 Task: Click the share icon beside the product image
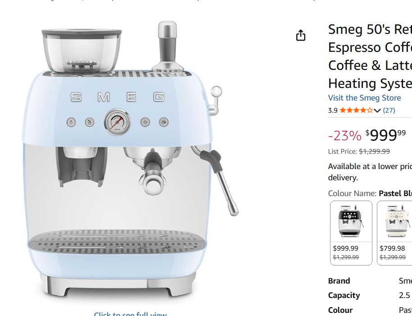click(x=301, y=35)
